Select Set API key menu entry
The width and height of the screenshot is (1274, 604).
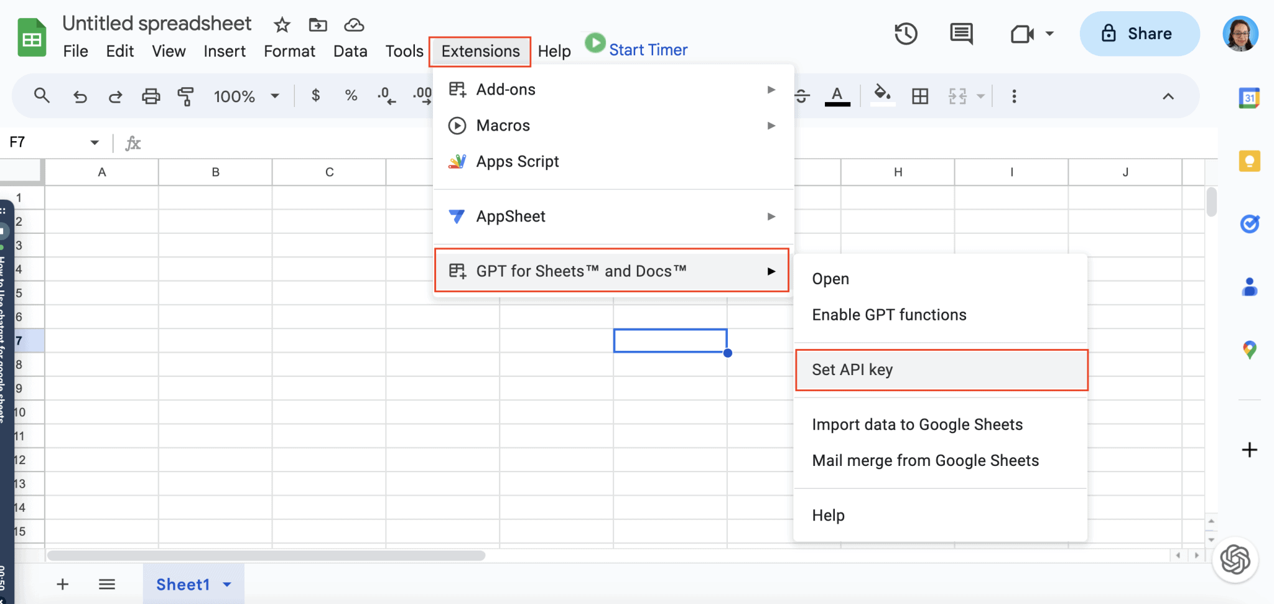(x=941, y=369)
